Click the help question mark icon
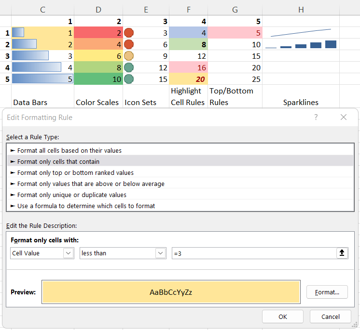 click(316, 117)
